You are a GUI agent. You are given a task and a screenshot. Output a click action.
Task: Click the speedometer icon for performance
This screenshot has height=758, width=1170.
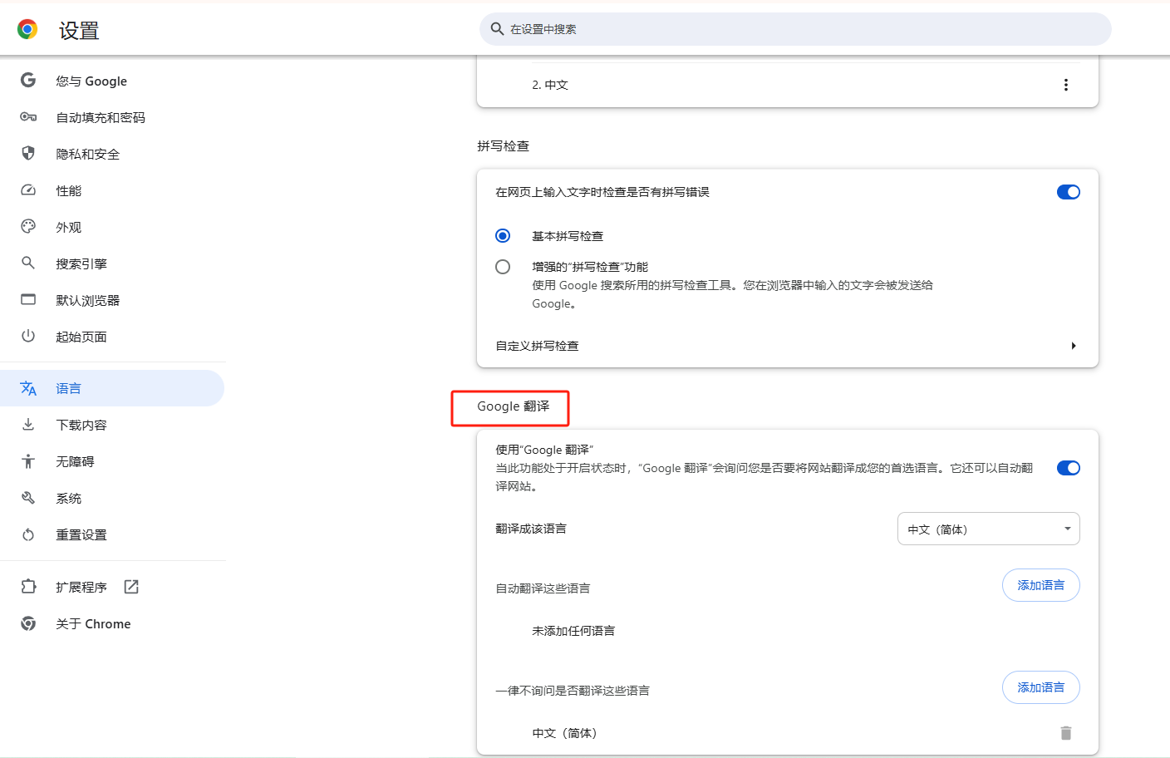[28, 190]
